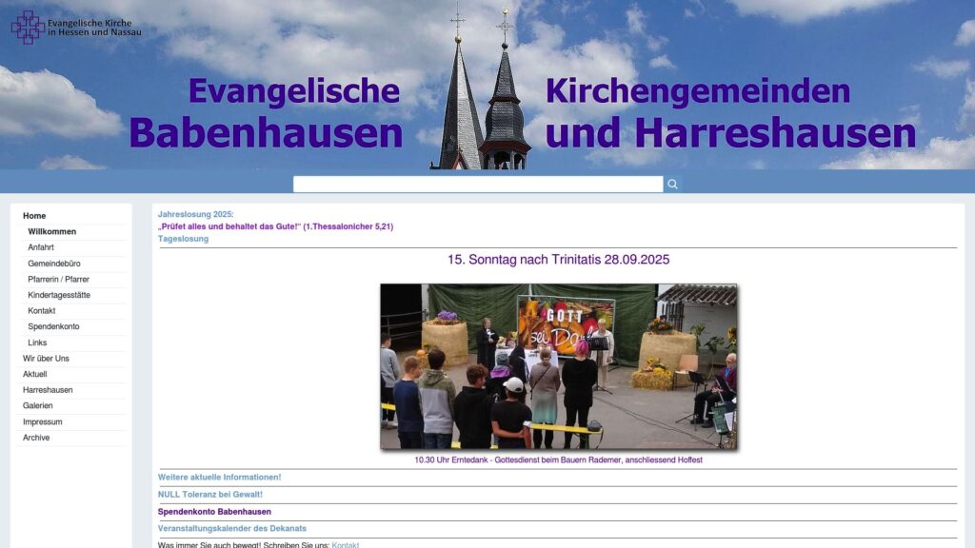The width and height of the screenshot is (975, 548).
Task: Open the Kindertagesstätte section
Action: (x=60, y=295)
